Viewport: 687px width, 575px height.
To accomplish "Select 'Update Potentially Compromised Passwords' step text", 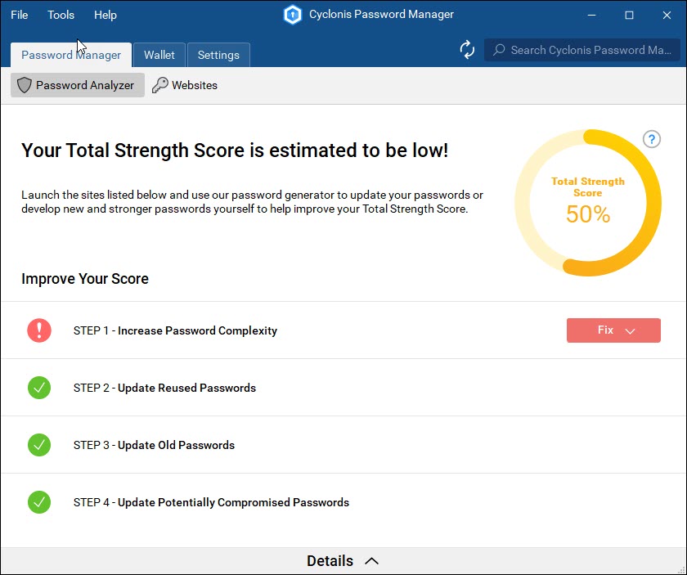I will coord(233,502).
